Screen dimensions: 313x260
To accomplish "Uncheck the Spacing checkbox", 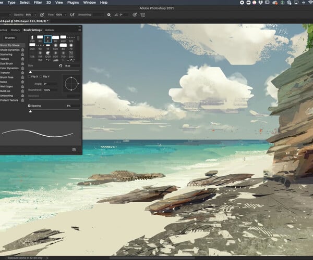I will (30, 106).
